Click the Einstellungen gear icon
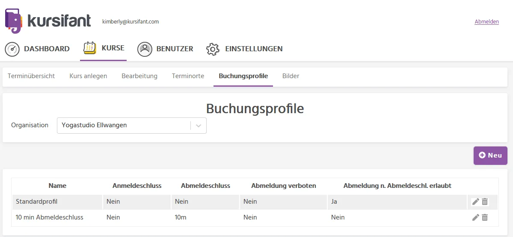513x237 pixels. pyautogui.click(x=213, y=49)
